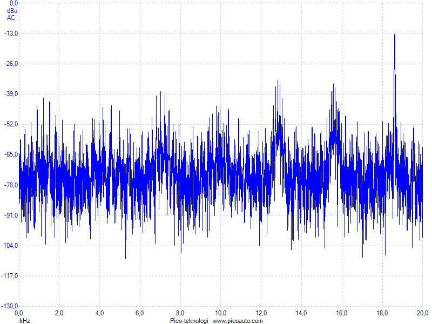Click the 2,0 kHz frequency label
This screenshot has height=324, width=432.
[x=59, y=313]
